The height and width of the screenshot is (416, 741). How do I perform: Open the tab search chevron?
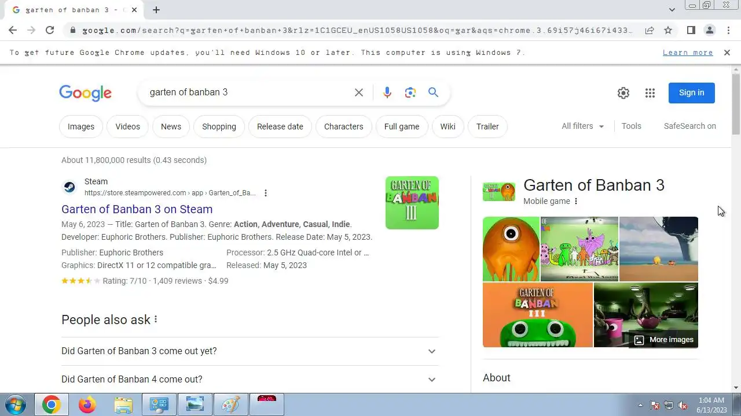coord(672,10)
